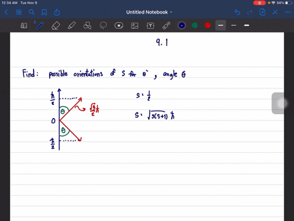
Task: Select the thin stroke width
Action: (234, 25)
